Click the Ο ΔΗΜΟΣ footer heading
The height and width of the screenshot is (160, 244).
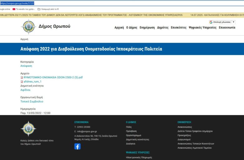(131, 122)
